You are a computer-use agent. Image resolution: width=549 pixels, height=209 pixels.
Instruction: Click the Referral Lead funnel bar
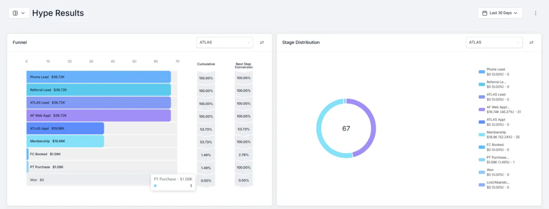[98, 90]
